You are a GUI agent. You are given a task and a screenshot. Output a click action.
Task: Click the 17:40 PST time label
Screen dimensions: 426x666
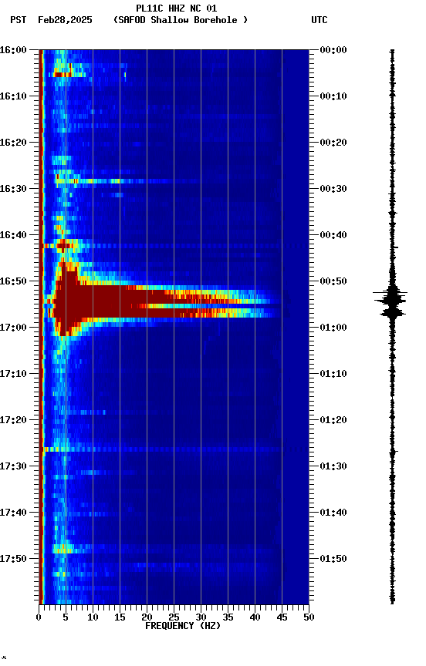coord(13,513)
